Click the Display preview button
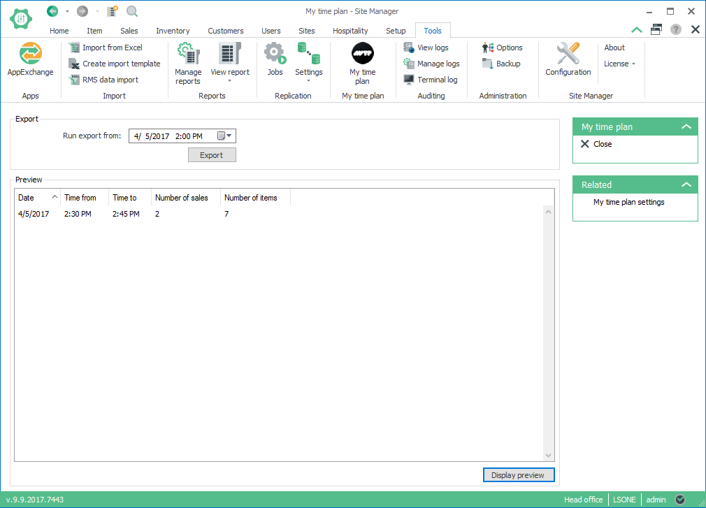Viewport: 706px width, 508px height. coord(518,475)
